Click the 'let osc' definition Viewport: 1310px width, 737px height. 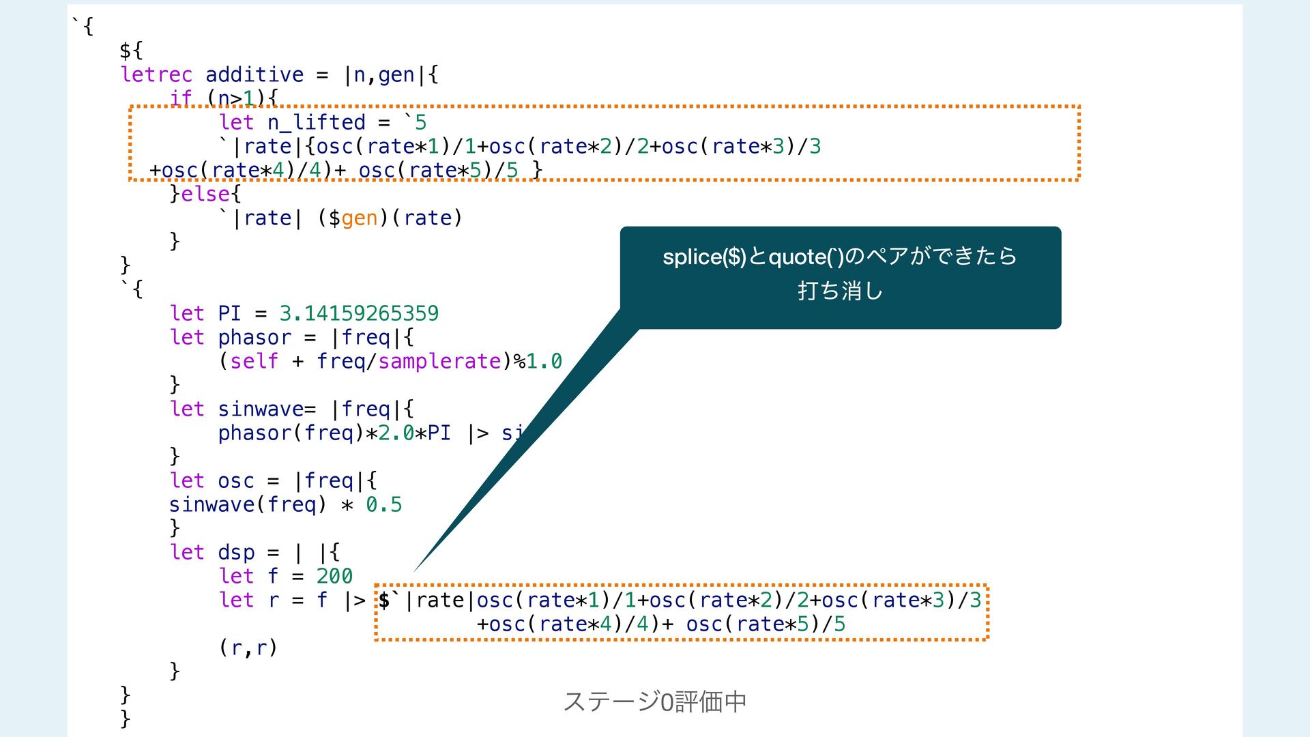tap(212, 480)
